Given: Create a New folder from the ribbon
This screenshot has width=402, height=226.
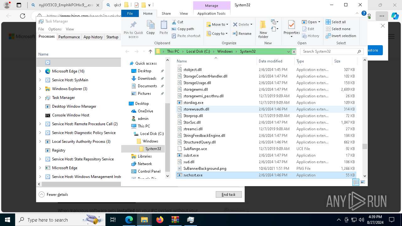Looking at the screenshot, I should pos(263,30).
